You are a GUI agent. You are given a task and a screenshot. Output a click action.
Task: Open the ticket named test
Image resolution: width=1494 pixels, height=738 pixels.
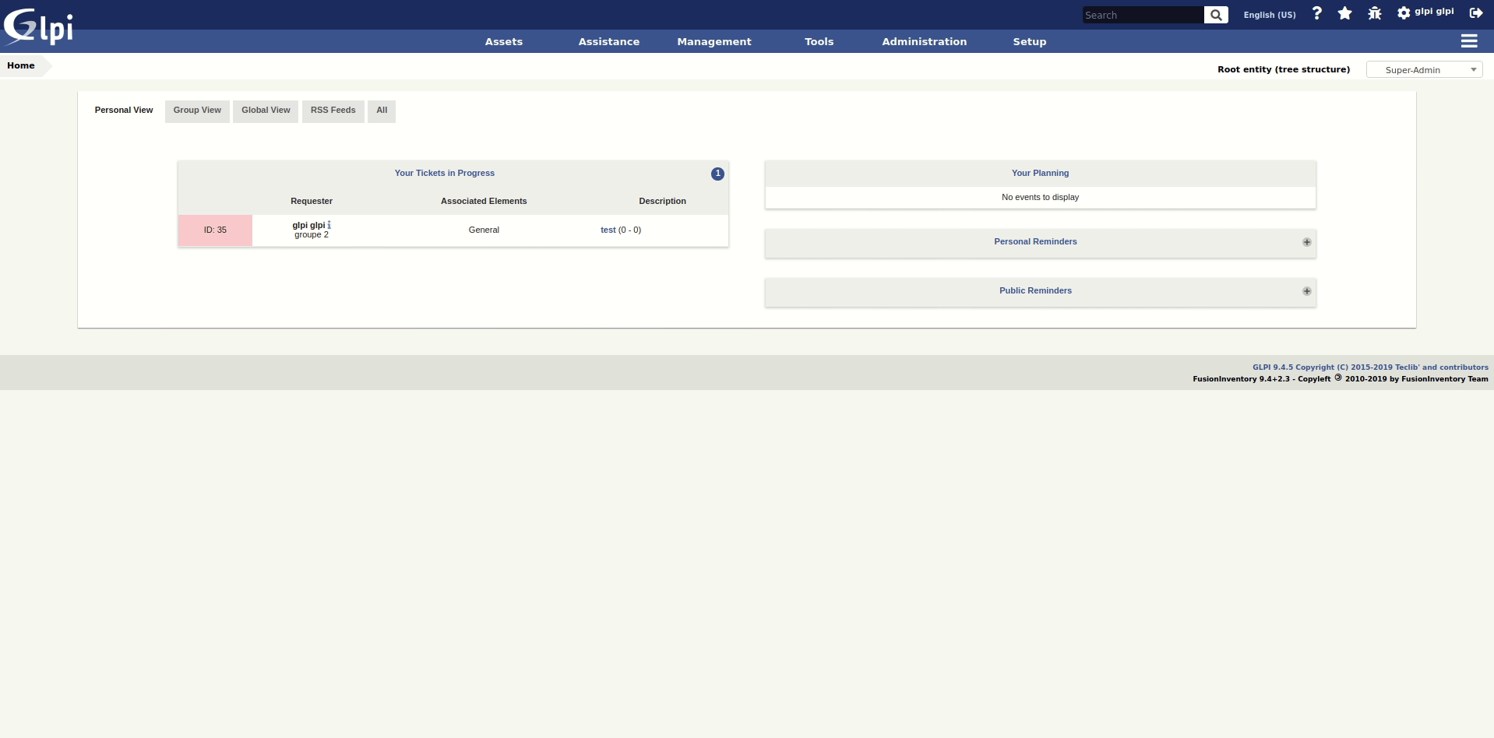click(608, 230)
